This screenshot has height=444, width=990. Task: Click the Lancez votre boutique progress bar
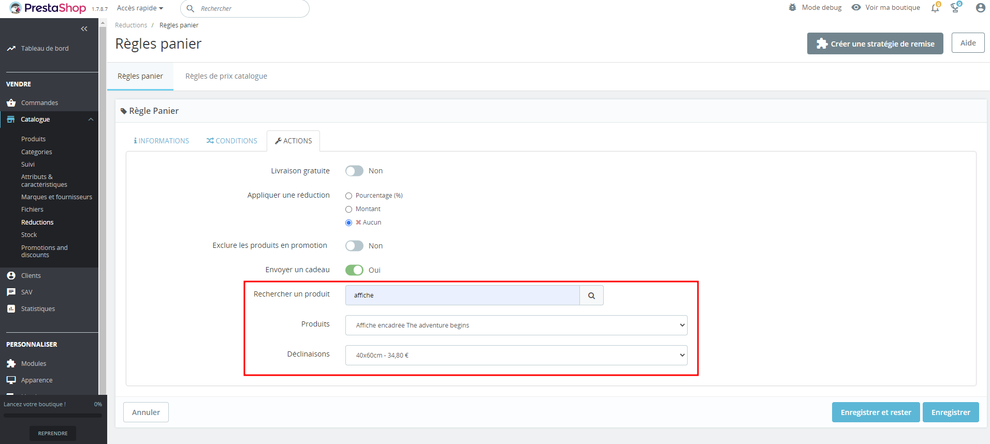coord(53,415)
